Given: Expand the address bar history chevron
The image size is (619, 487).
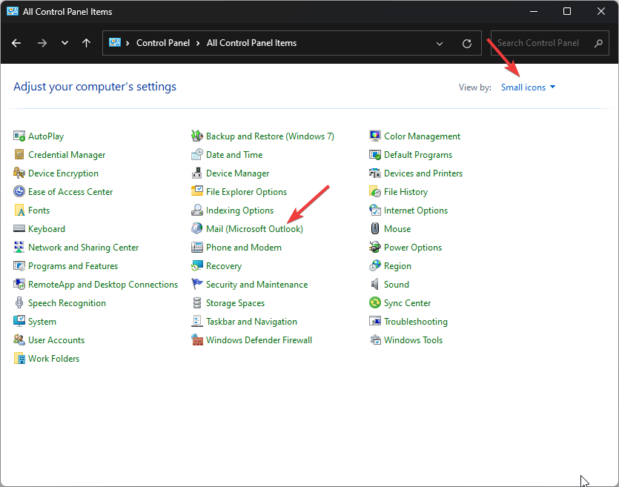Looking at the screenshot, I should 440,44.
